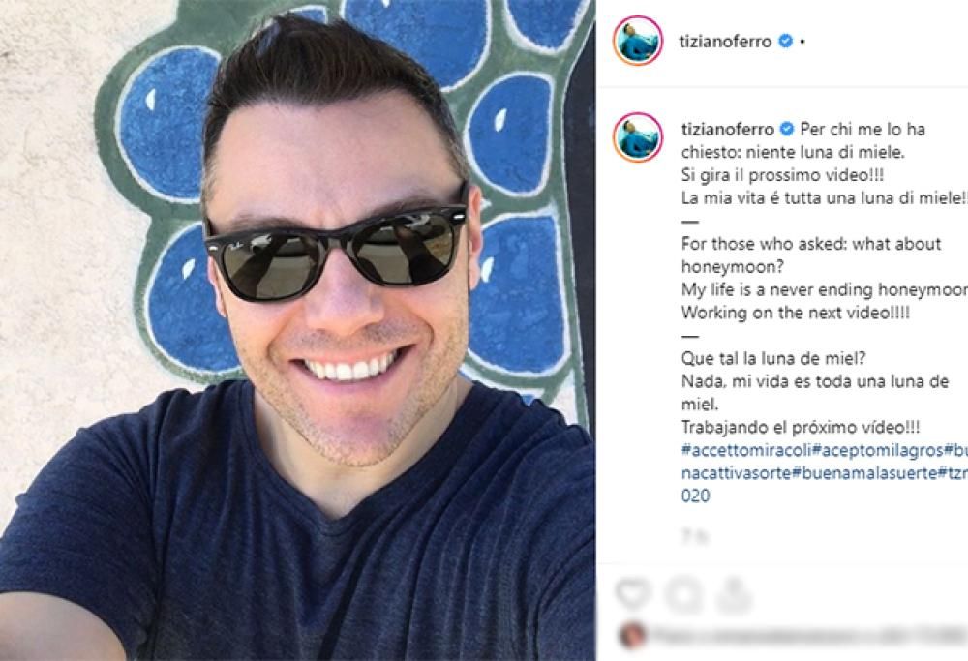Open the header profile picture of tizianoferro
This screenshot has height=661, width=968.
(x=638, y=41)
